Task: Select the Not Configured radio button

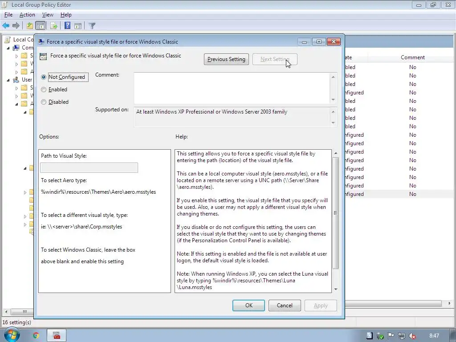Action: pyautogui.click(x=44, y=77)
